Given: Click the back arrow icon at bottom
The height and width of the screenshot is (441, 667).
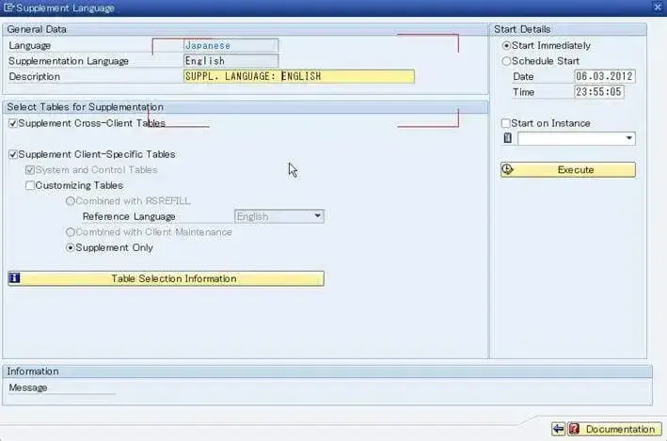Looking at the screenshot, I should (x=558, y=429).
